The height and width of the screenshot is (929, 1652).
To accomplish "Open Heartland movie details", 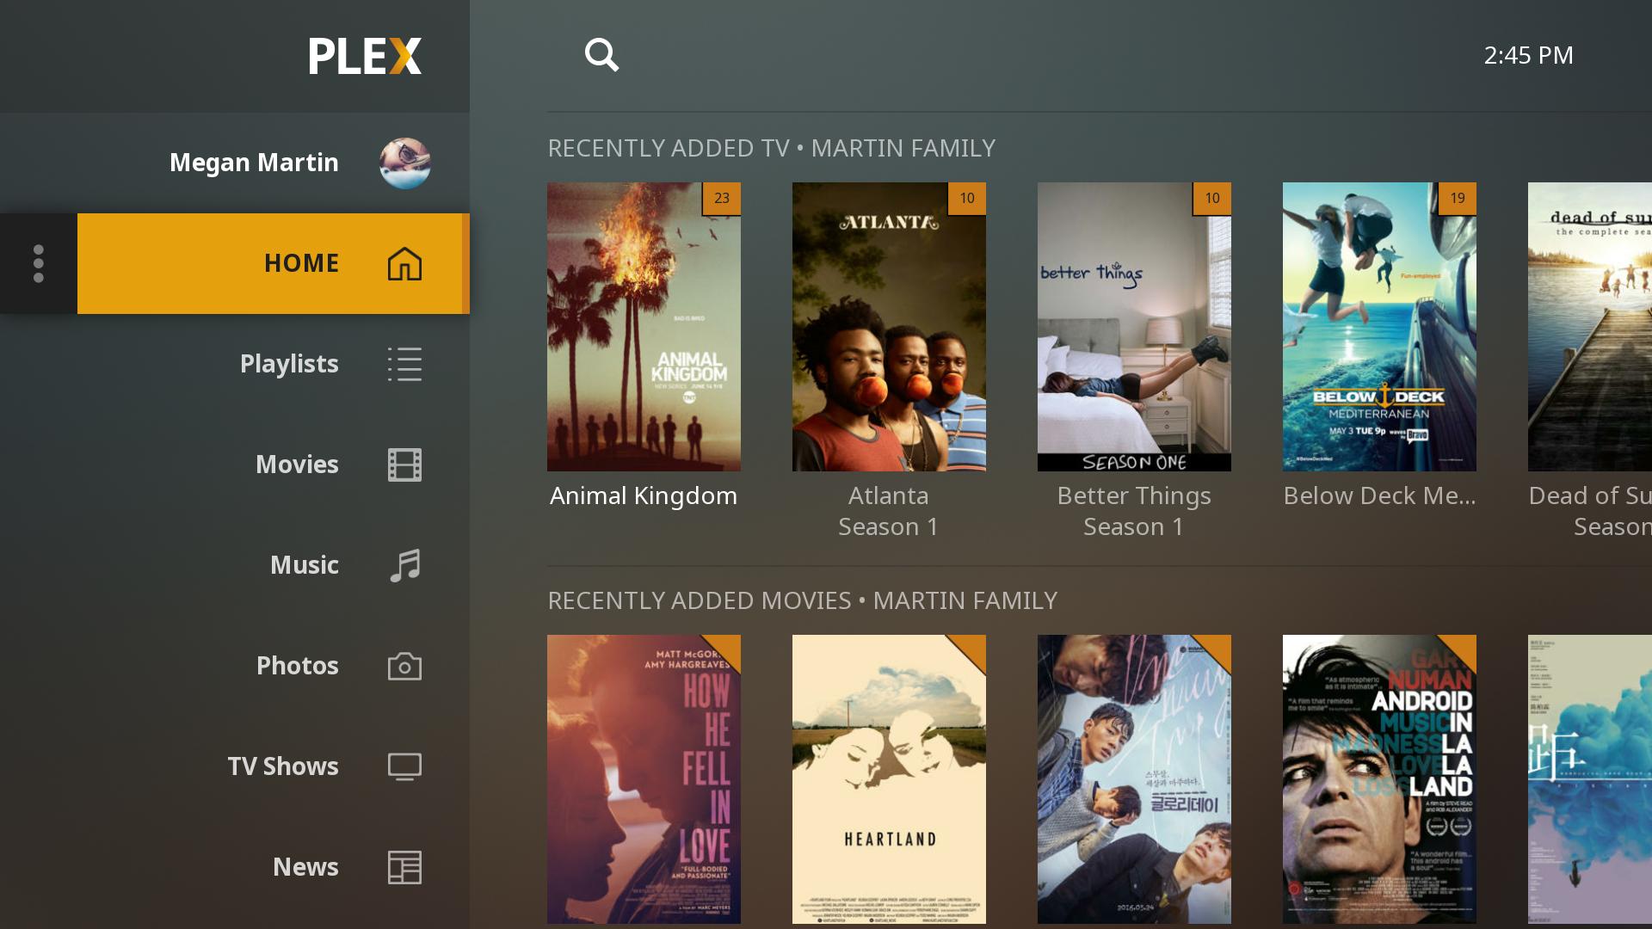I will click(889, 779).
